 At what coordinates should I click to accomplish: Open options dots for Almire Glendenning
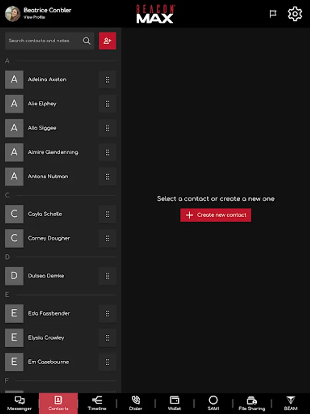pyautogui.click(x=107, y=153)
